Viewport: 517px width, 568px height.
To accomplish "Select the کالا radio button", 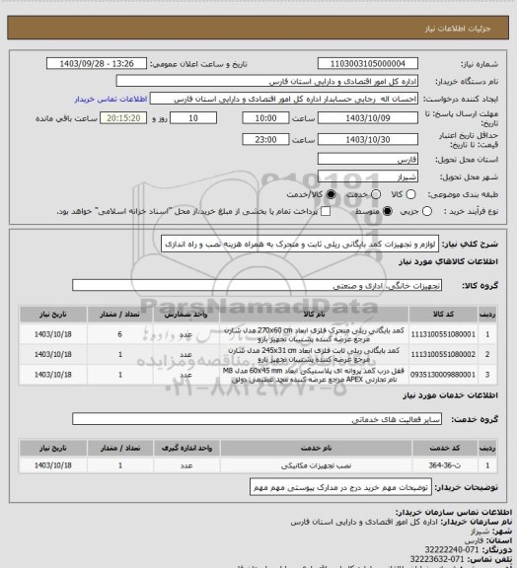I will (x=410, y=194).
